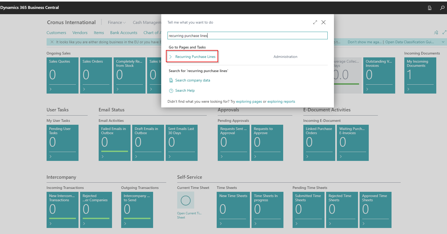Click Cronus International company name

click(x=71, y=22)
